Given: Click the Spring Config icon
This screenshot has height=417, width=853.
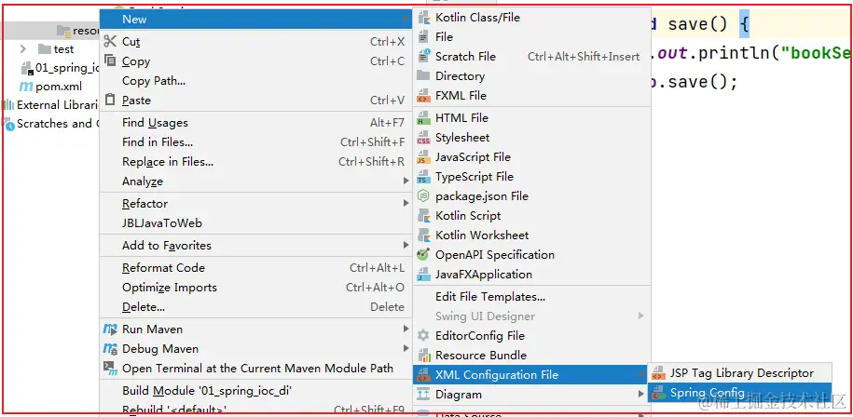Looking at the screenshot, I should [x=659, y=393].
